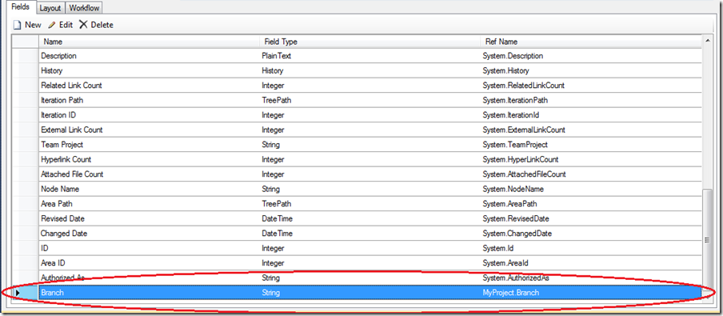This screenshot has width=723, height=316.
Task: Select the Branch name cell
Action: click(x=149, y=293)
